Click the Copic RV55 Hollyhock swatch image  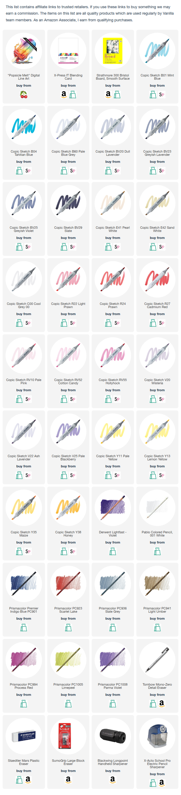pyautogui.click(x=113, y=356)
